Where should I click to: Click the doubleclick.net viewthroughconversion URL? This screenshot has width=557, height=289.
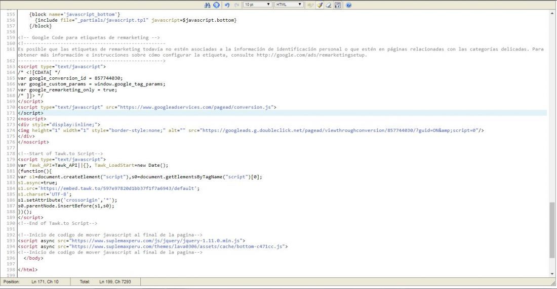tap(339, 130)
